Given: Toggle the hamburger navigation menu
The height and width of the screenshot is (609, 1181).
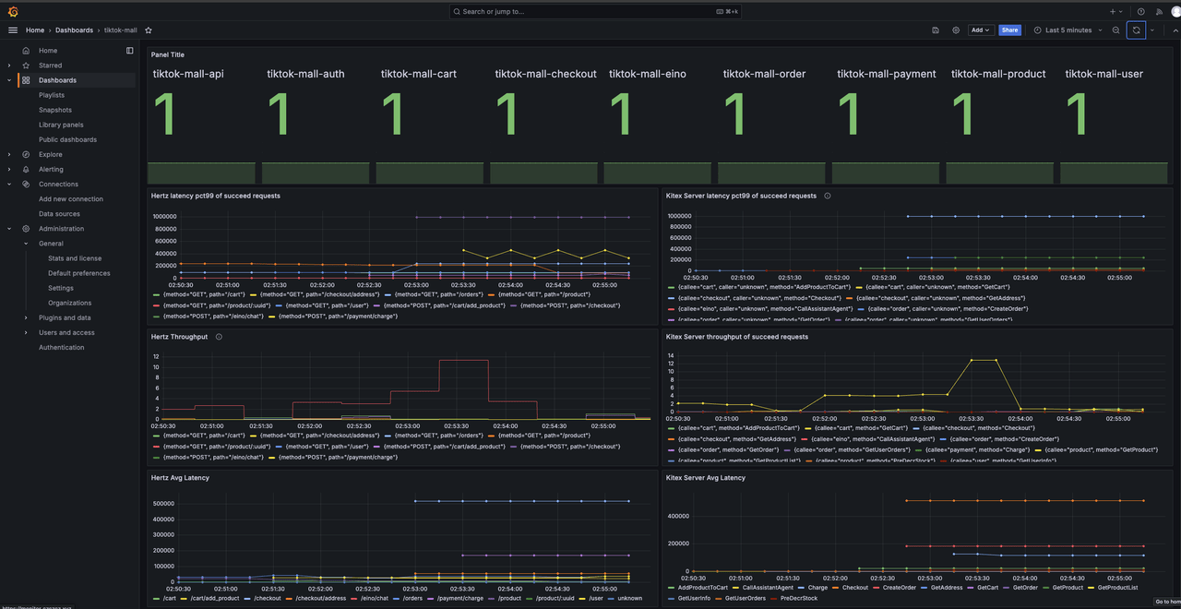Looking at the screenshot, I should pyautogui.click(x=13, y=30).
